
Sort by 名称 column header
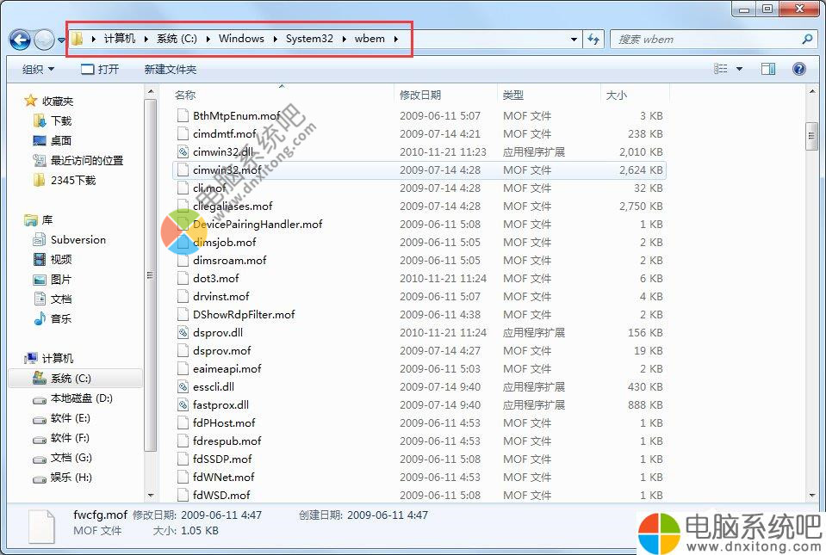pos(185,96)
